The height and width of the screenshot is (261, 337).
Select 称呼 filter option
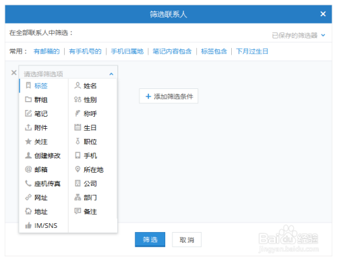(93, 113)
